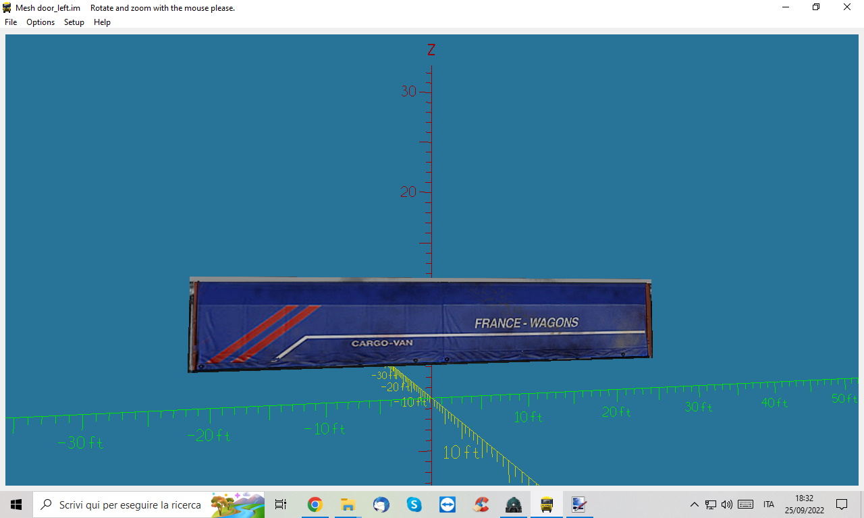Image resolution: width=864 pixels, height=518 pixels.
Task: Click the door mesh model in viewport
Action: coord(420,324)
